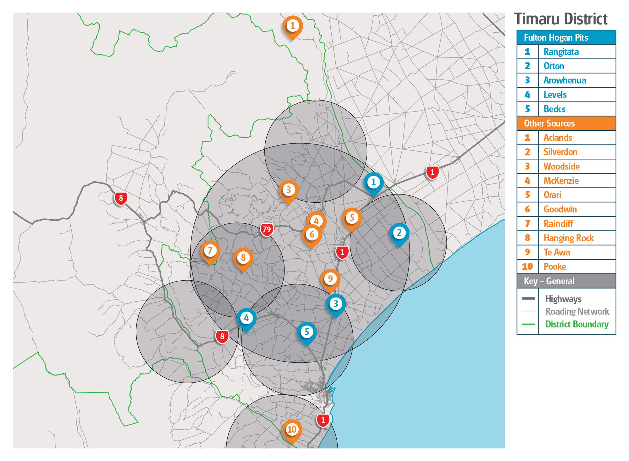The height and width of the screenshot is (461, 629).
Task: Select red highway 1 shield beside blue pin 2
Action: point(342,252)
